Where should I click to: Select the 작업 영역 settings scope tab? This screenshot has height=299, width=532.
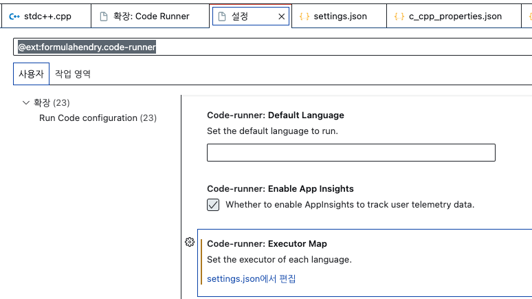point(73,74)
